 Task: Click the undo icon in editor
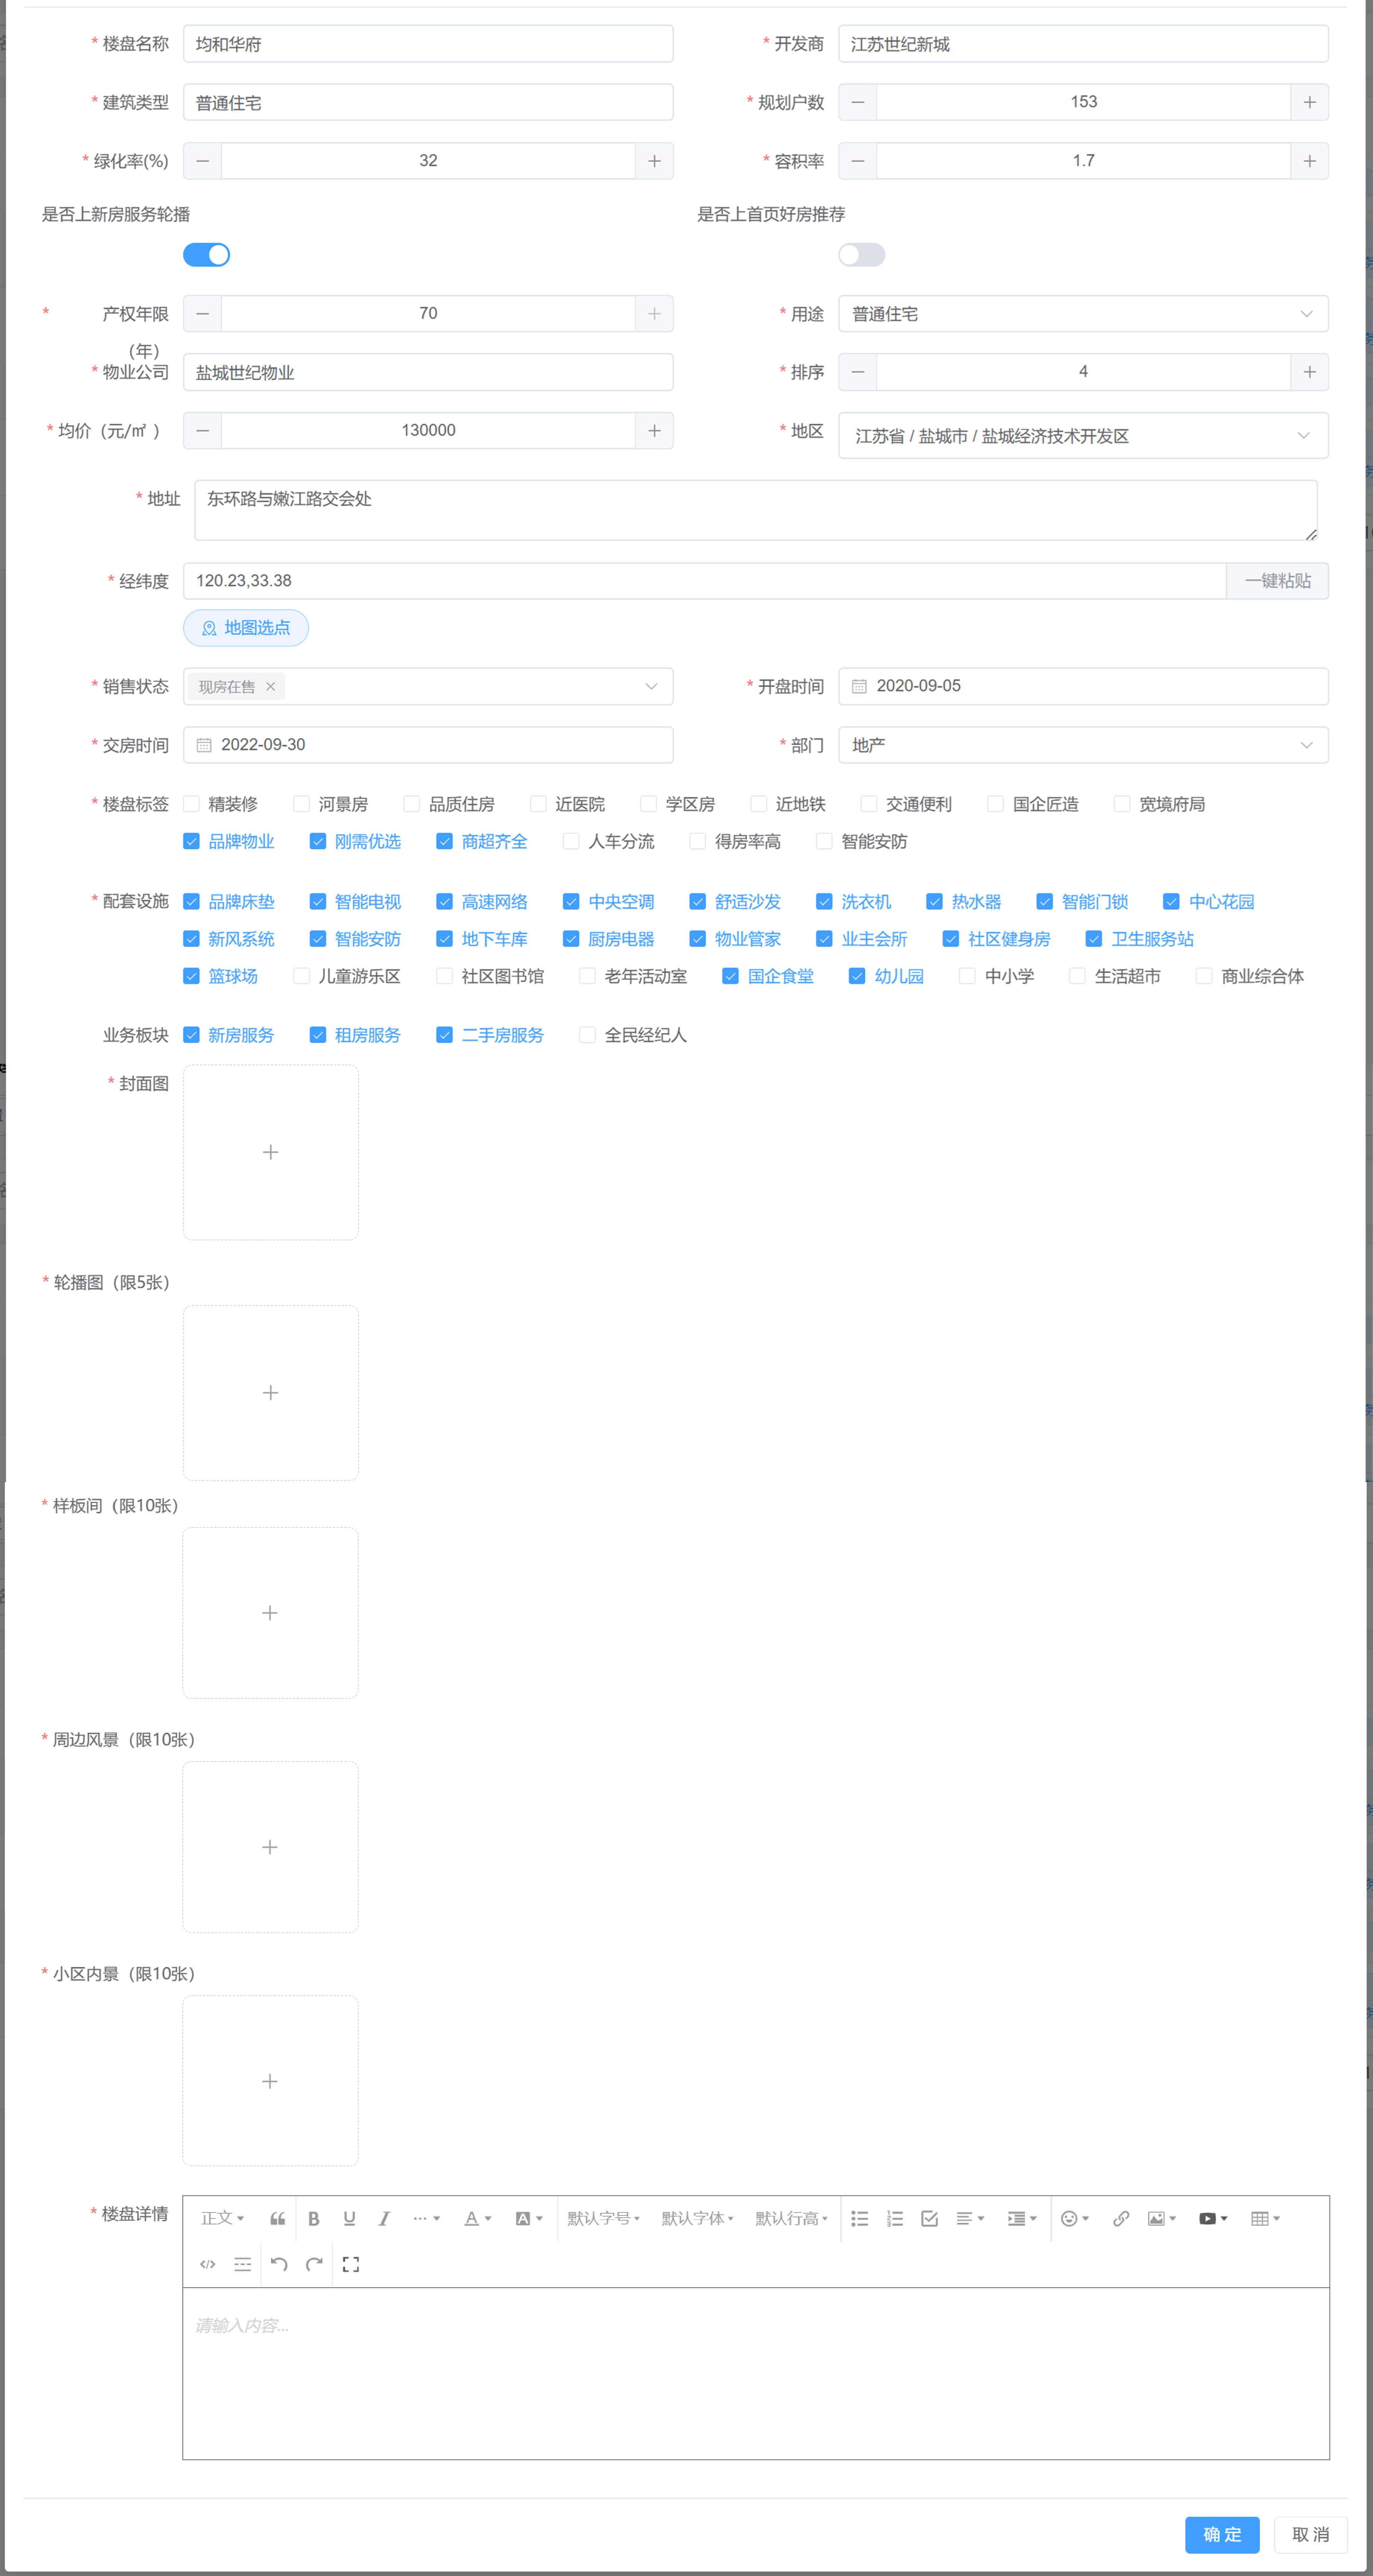pyautogui.click(x=279, y=2264)
